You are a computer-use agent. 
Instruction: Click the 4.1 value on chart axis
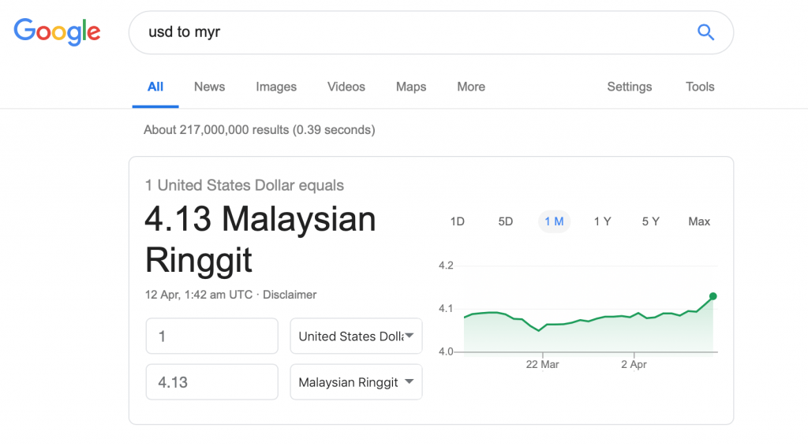click(x=446, y=309)
